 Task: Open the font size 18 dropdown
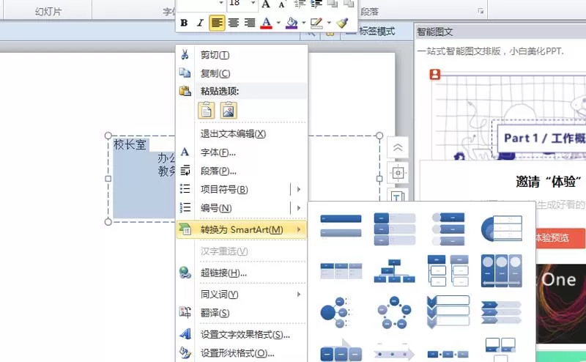pos(253,4)
